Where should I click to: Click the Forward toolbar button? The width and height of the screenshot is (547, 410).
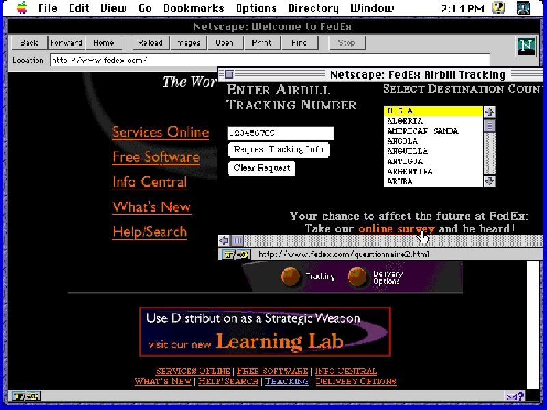click(x=66, y=43)
